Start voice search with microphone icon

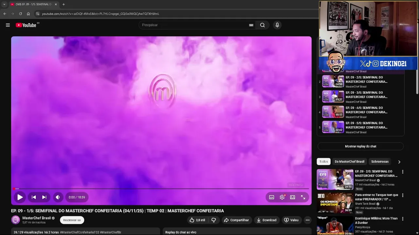[277, 25]
